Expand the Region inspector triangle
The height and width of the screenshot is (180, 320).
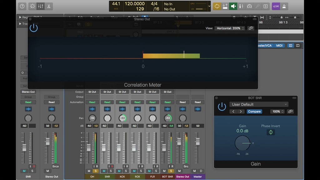[x=20, y=17]
